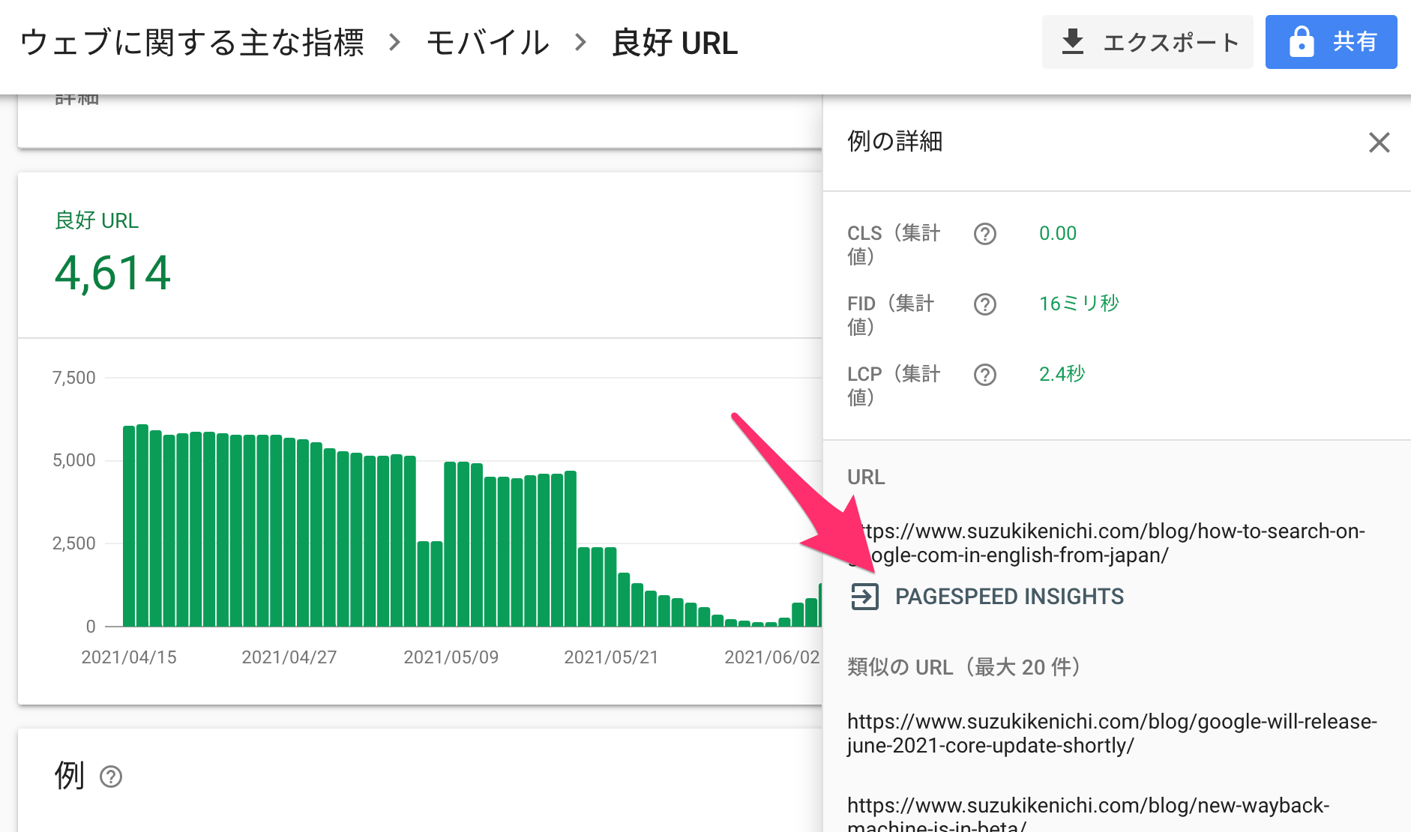Go to ウェブに関する主な指標 breadcrumb
This screenshot has height=832, width=1411.
point(192,43)
